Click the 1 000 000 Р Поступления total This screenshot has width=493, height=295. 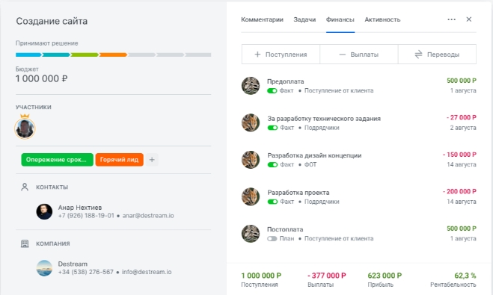pos(261,276)
